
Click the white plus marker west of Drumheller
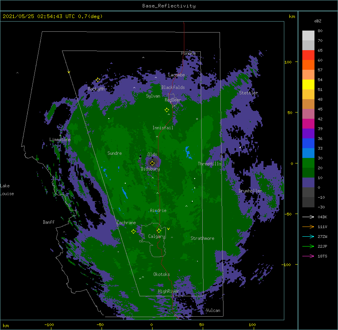pyautogui.click(x=240, y=147)
